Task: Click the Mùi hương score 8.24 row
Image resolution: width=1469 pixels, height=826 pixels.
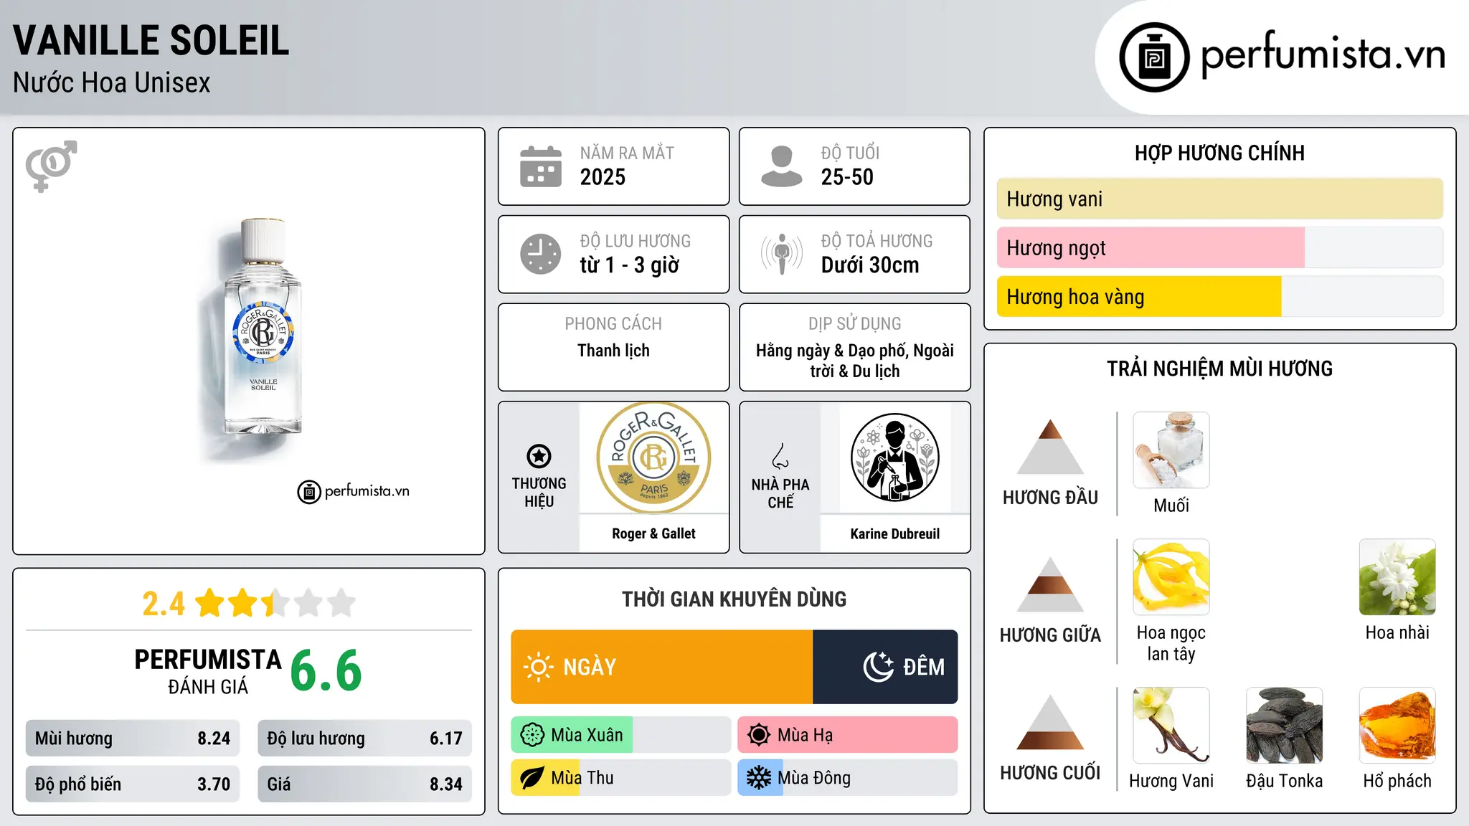Action: (133, 738)
